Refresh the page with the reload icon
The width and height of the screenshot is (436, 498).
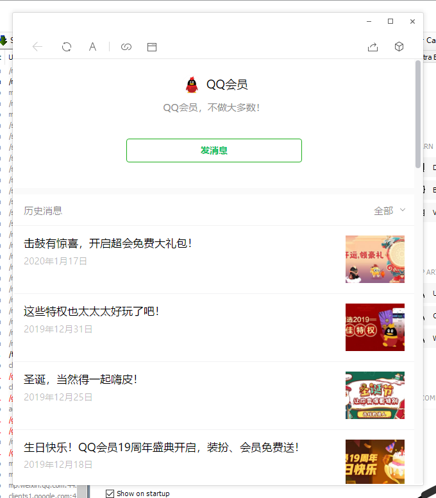pyautogui.click(x=67, y=47)
